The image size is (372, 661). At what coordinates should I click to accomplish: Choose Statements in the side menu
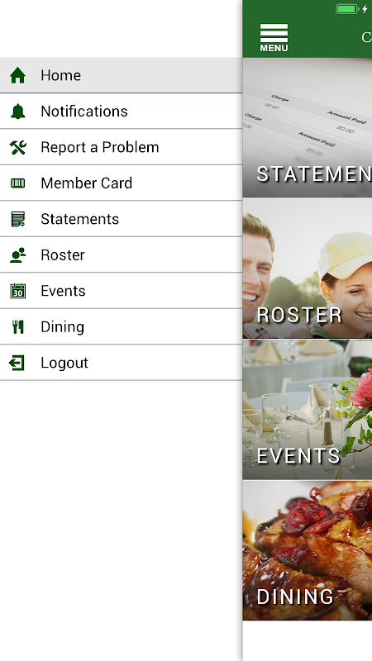pos(121,219)
